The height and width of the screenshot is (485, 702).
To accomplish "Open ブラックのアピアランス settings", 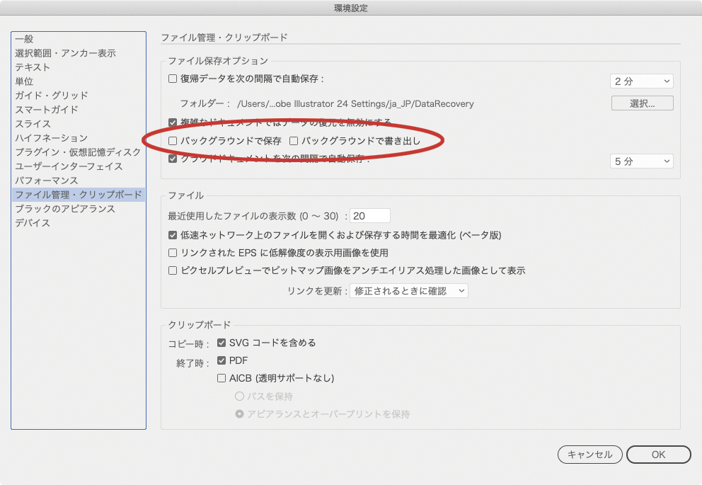I will (x=65, y=209).
